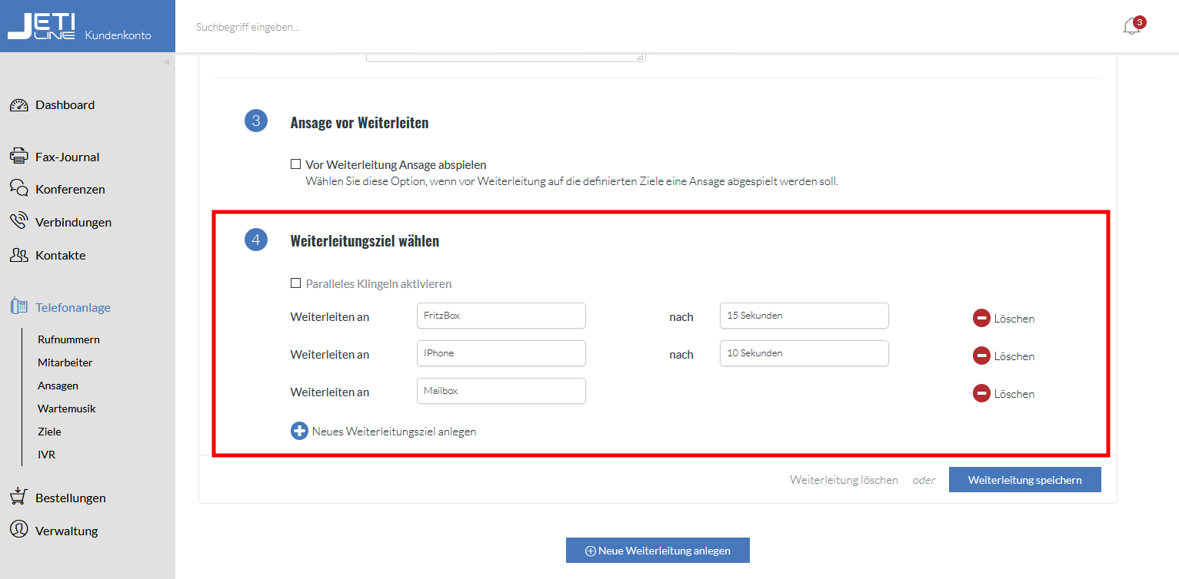Open the FritzBox forwarding target dropdown

[501, 316]
